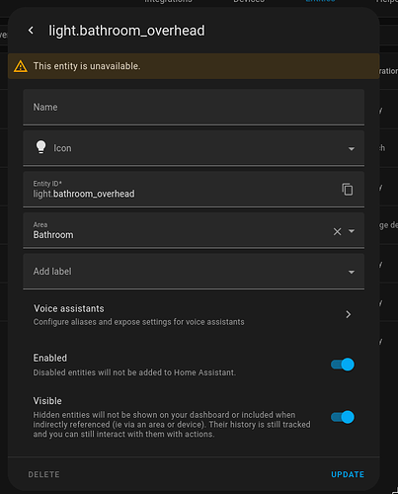This screenshot has width=398, height=494.
Task: Expand the Add label dropdown
Action: tap(352, 272)
